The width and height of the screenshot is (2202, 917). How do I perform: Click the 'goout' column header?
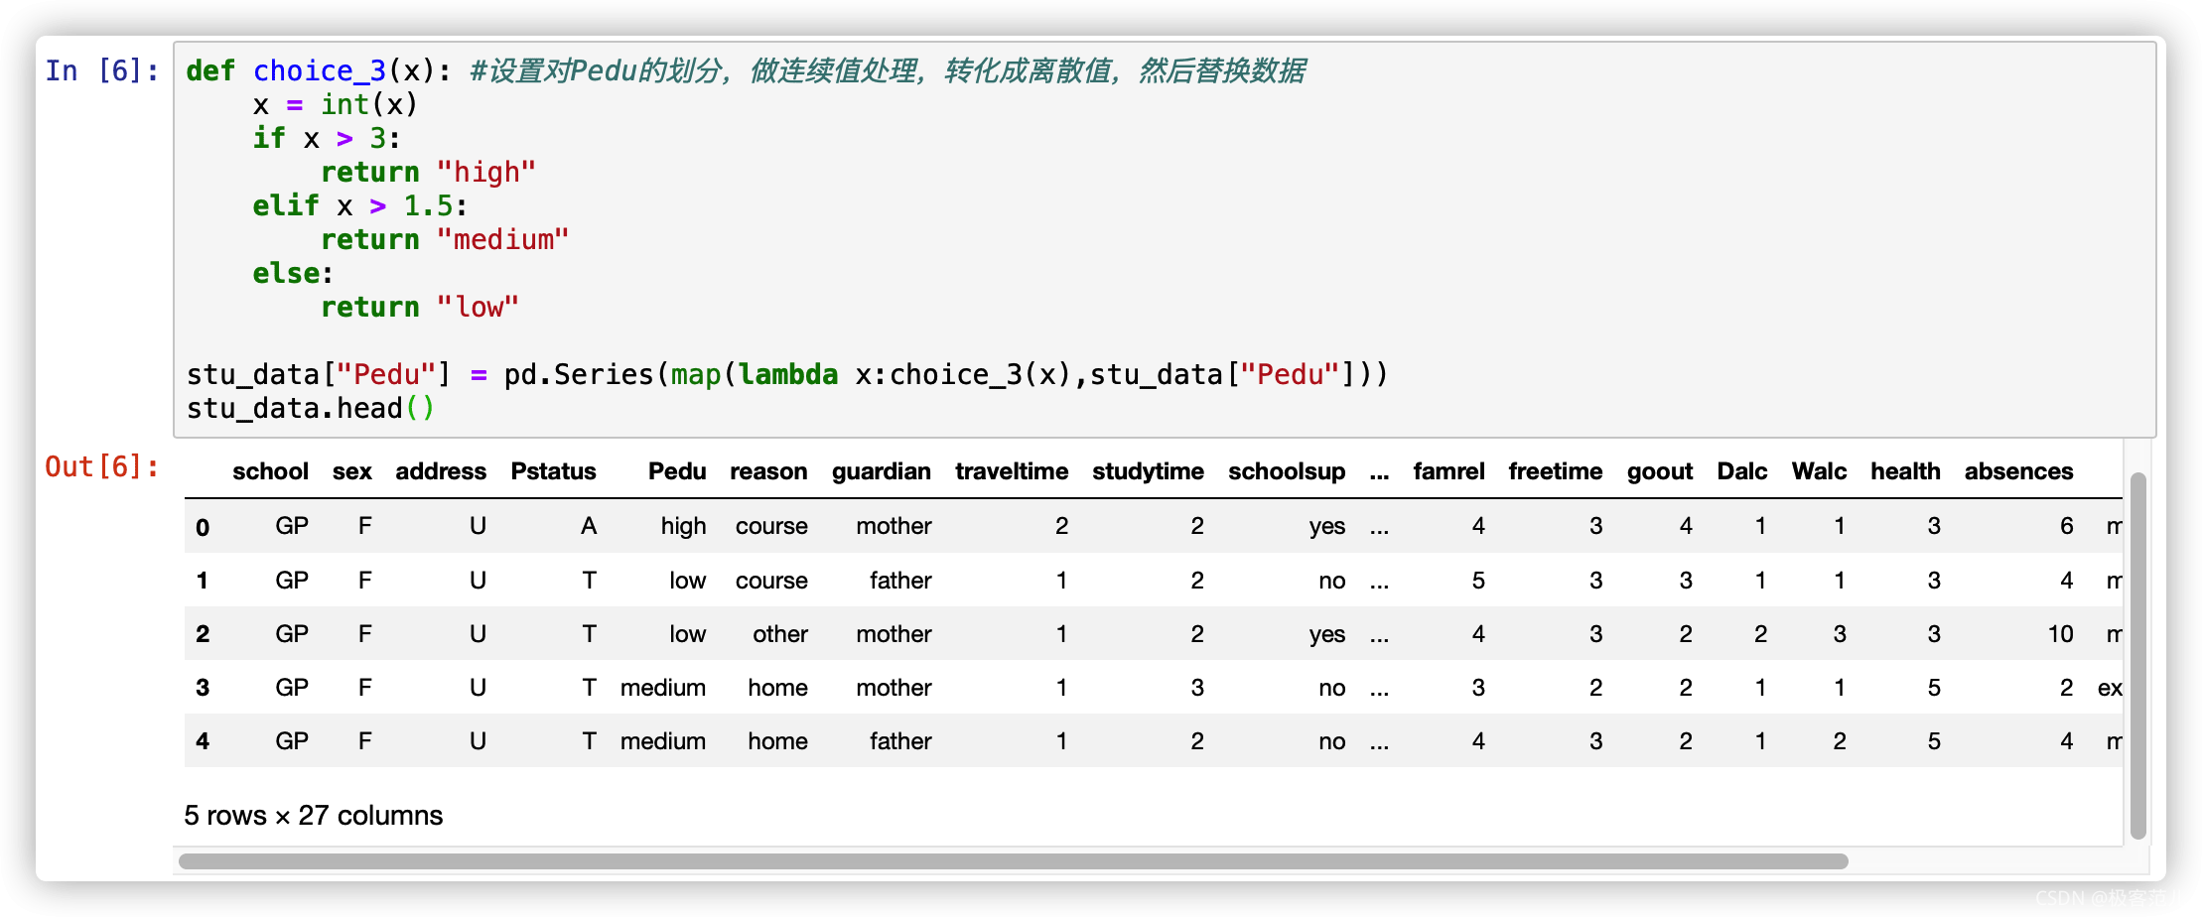click(1659, 471)
